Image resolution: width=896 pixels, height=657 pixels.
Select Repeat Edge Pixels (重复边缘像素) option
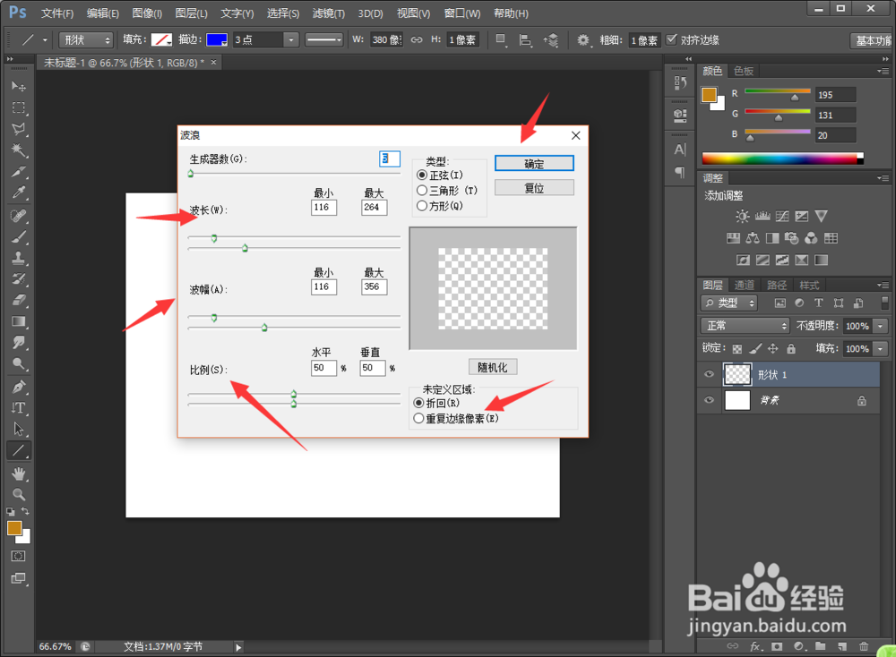(x=418, y=418)
